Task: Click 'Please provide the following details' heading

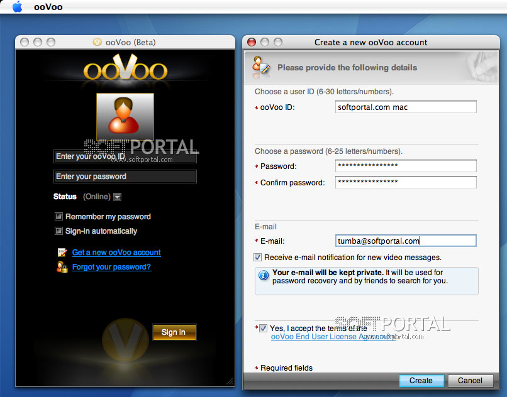Action: tap(347, 67)
